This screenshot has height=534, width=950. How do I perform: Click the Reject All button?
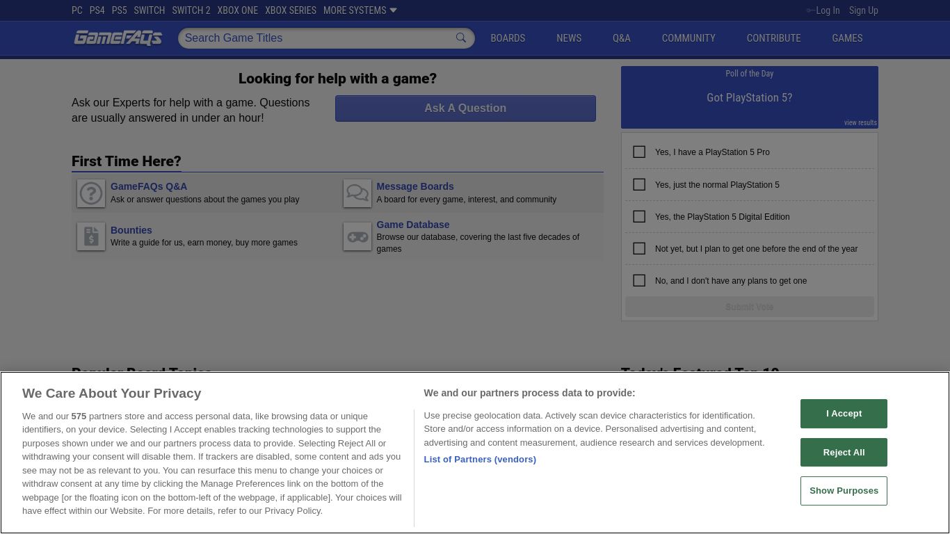coord(844,453)
